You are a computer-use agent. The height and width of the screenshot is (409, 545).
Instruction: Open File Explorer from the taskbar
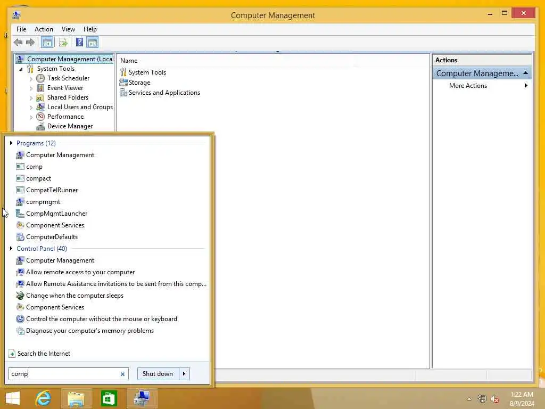pos(76,398)
